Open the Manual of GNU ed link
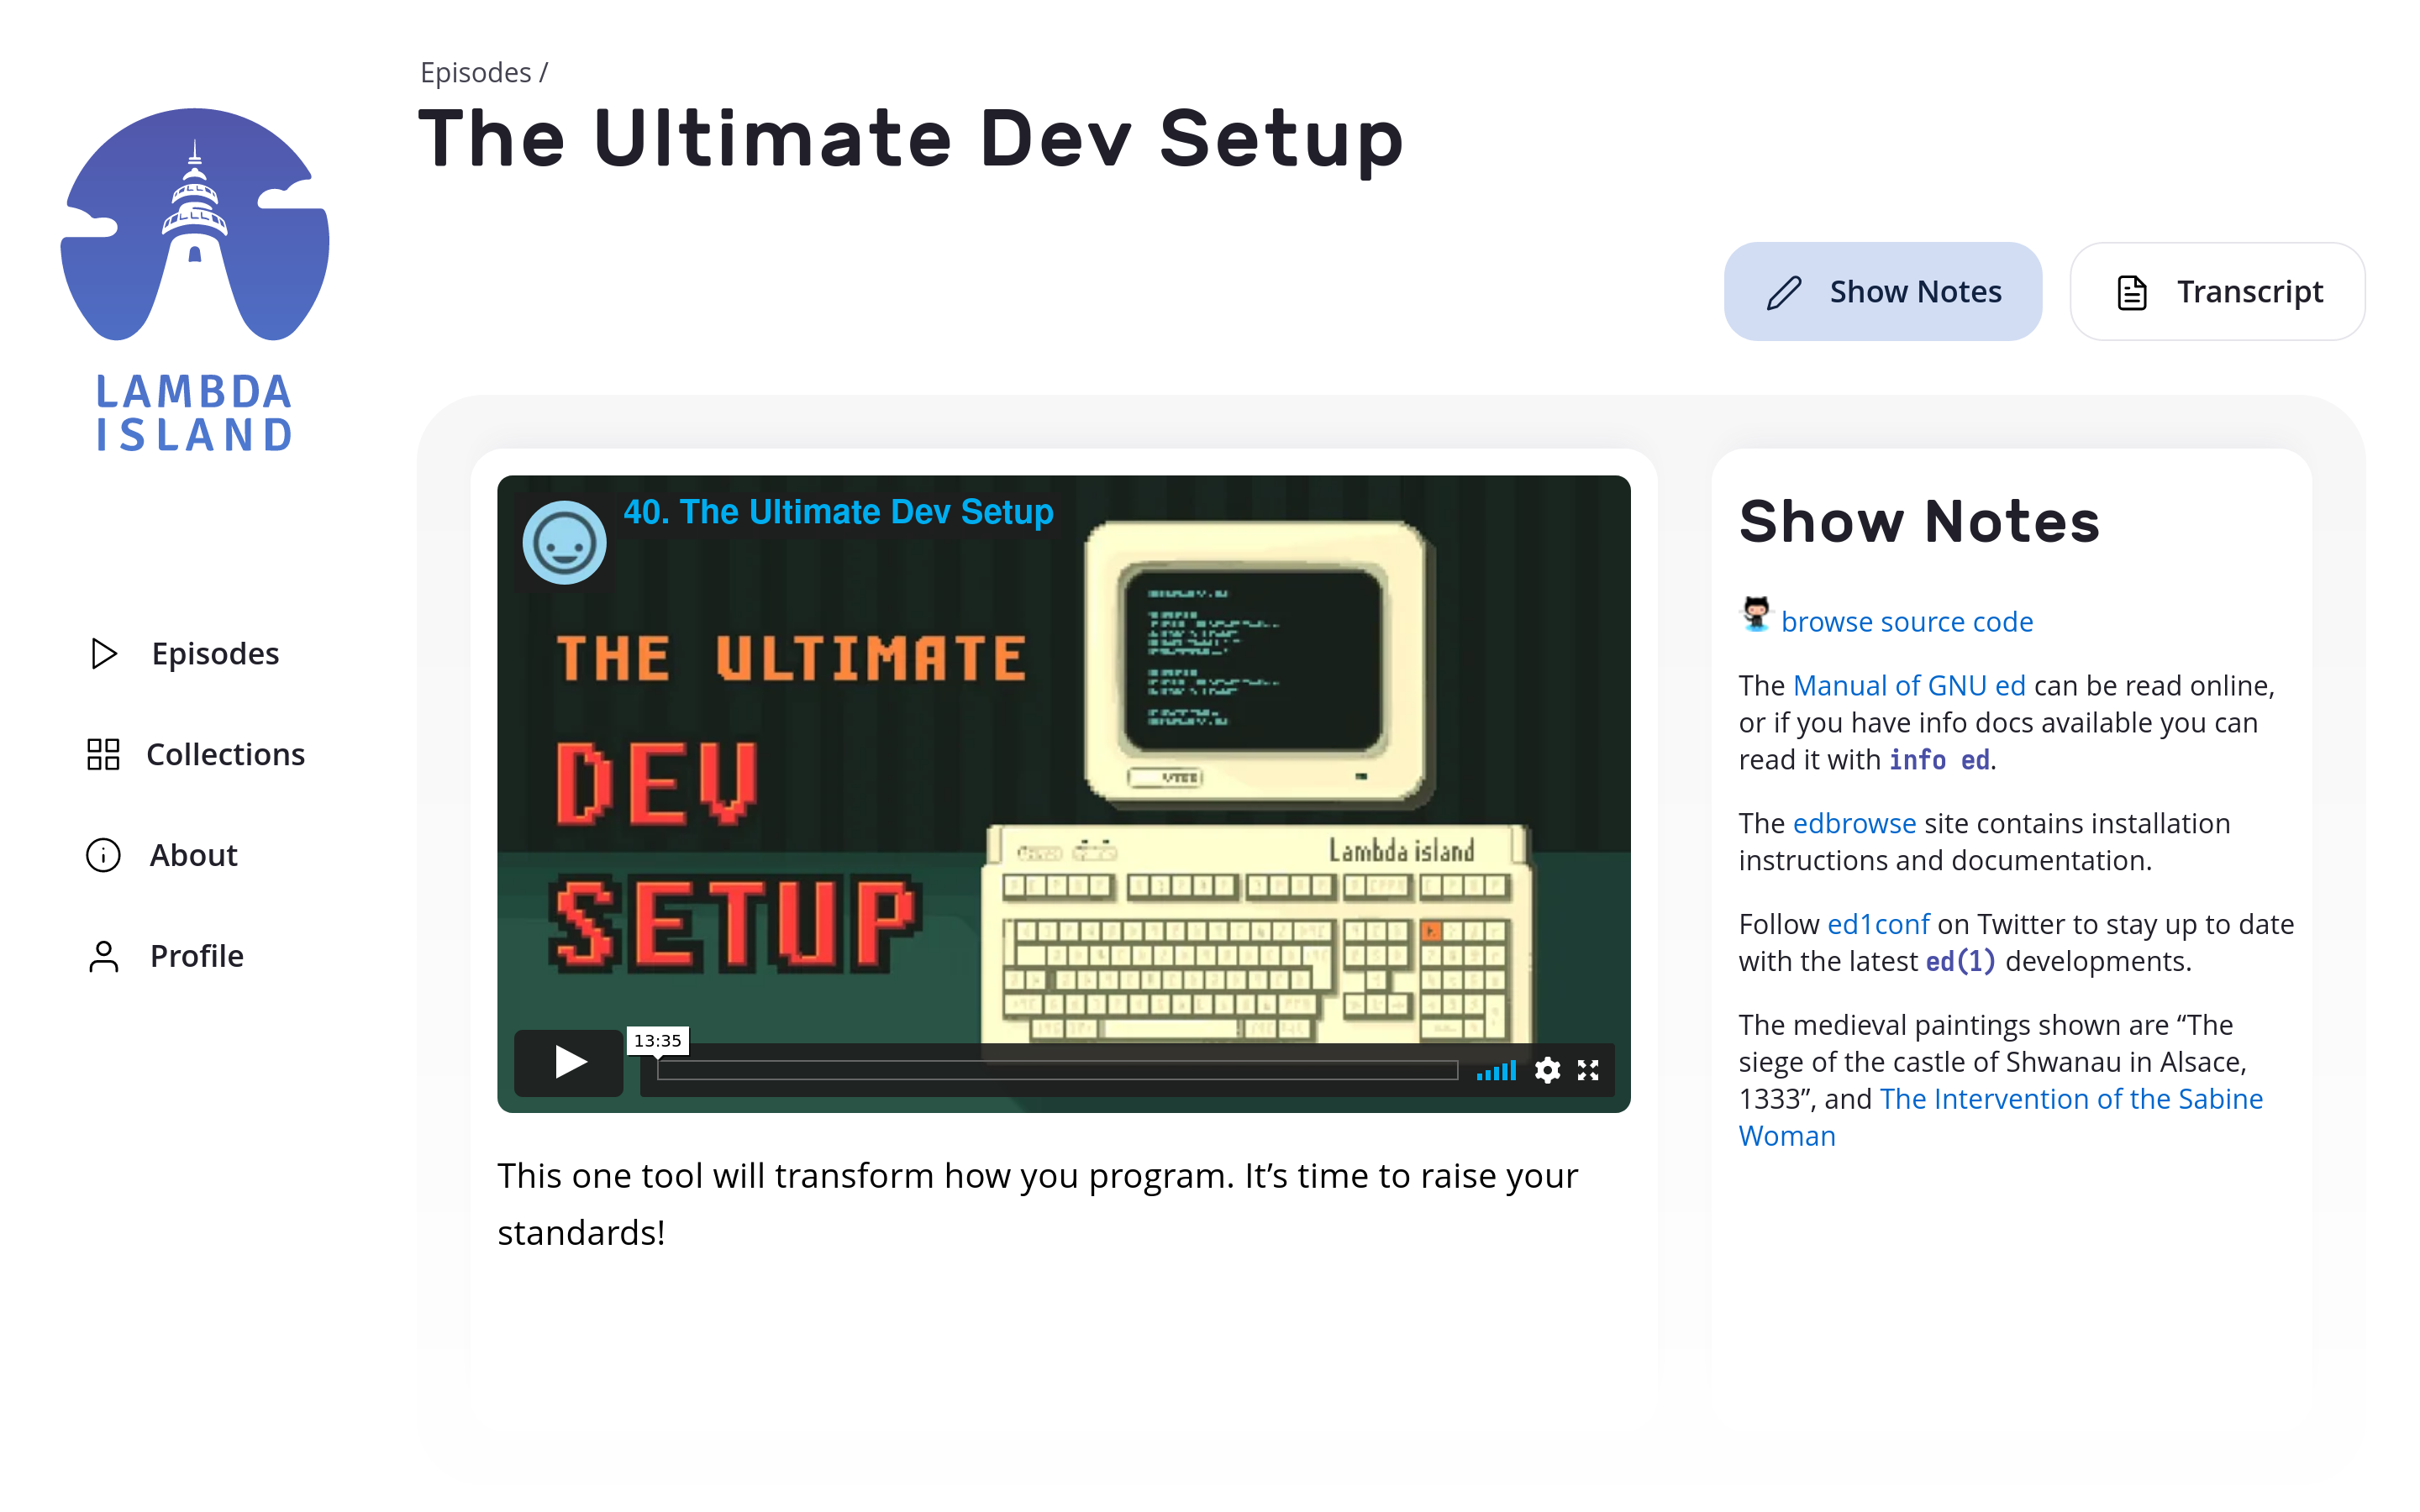Image resolution: width=2420 pixels, height=1512 pixels. pyautogui.click(x=1908, y=686)
